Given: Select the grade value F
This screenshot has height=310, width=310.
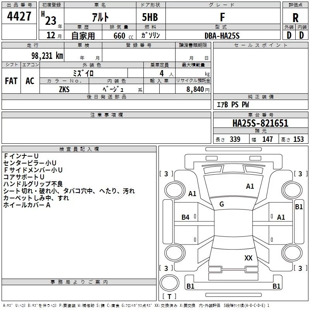Looking at the screenshot, I should 222,17.
